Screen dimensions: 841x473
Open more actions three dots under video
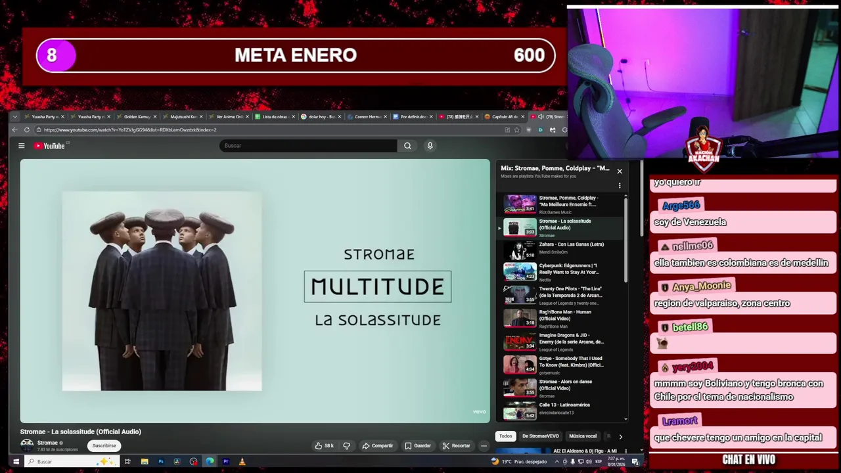tap(484, 446)
